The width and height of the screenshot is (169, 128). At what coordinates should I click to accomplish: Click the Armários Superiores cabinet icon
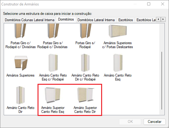click(21, 63)
